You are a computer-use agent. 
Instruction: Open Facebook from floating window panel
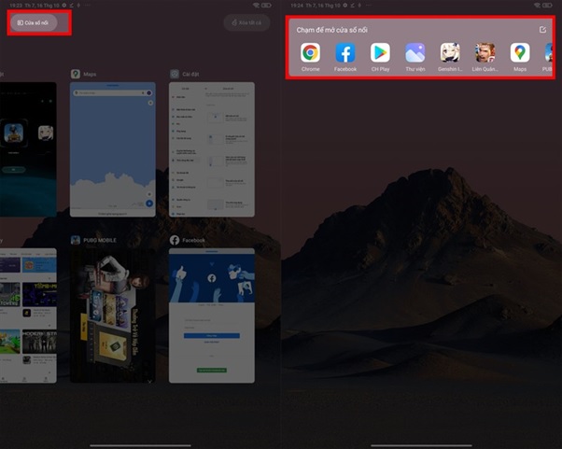click(345, 53)
